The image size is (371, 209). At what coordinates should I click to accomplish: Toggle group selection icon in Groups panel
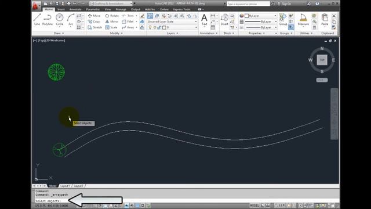[291, 27]
